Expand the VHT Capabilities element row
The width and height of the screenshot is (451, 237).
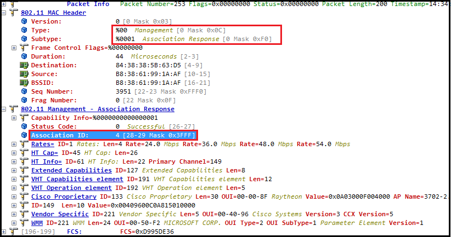14,179
